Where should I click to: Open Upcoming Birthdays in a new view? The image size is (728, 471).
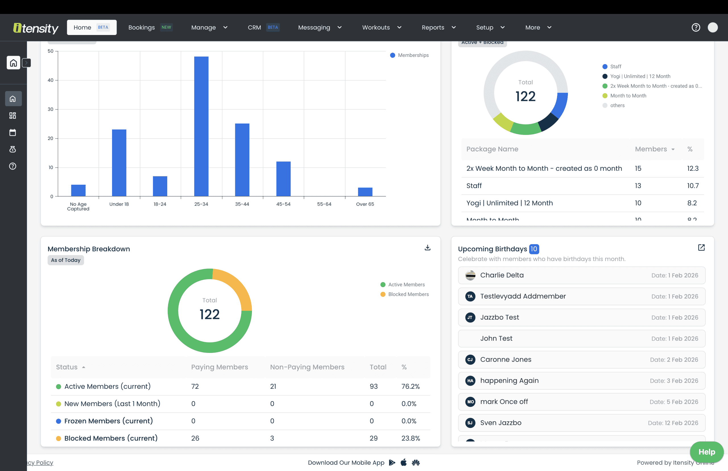pyautogui.click(x=701, y=248)
